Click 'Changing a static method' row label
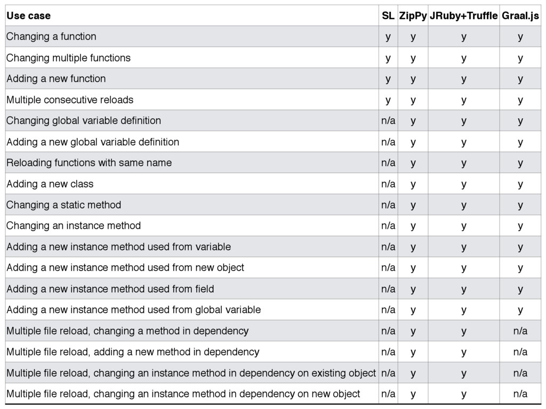Screen dimensions: 546x409 (x=64, y=205)
